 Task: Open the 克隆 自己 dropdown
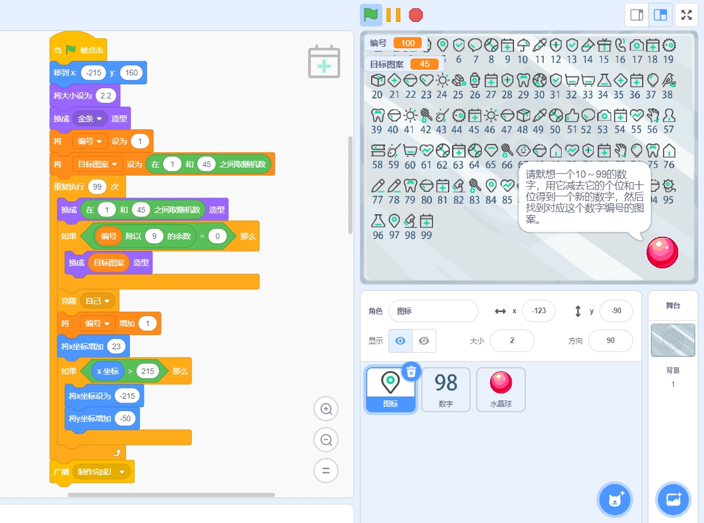click(97, 301)
